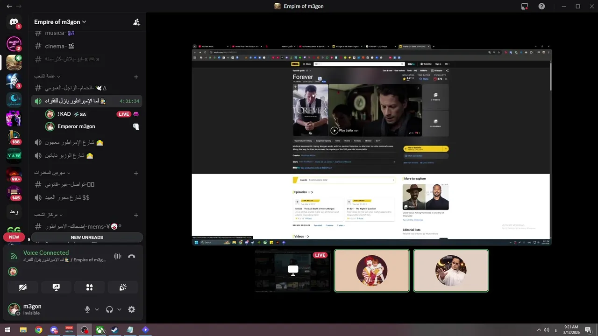Viewport: 598px width, 336px height.
Task: Open the musica text channel
Action: [x=86, y=33]
